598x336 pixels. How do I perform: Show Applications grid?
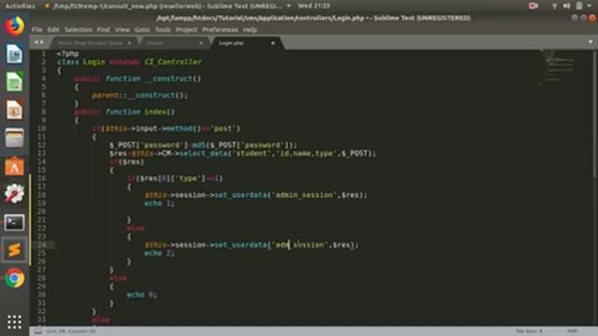tap(15, 322)
